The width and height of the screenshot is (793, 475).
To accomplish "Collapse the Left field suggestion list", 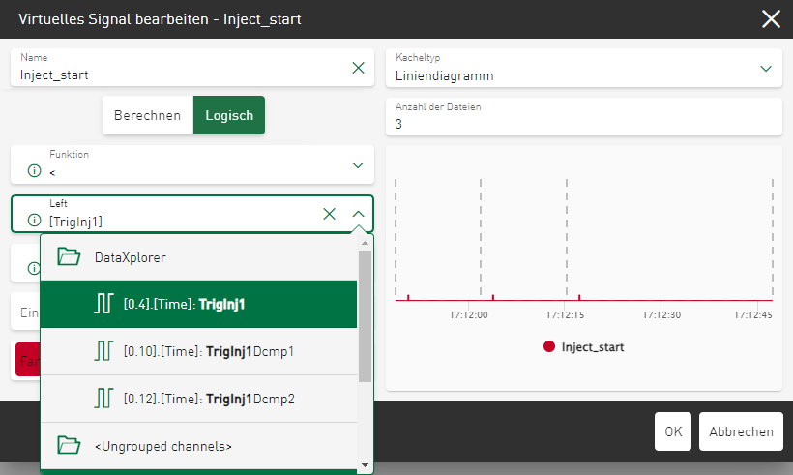I will tap(358, 214).
